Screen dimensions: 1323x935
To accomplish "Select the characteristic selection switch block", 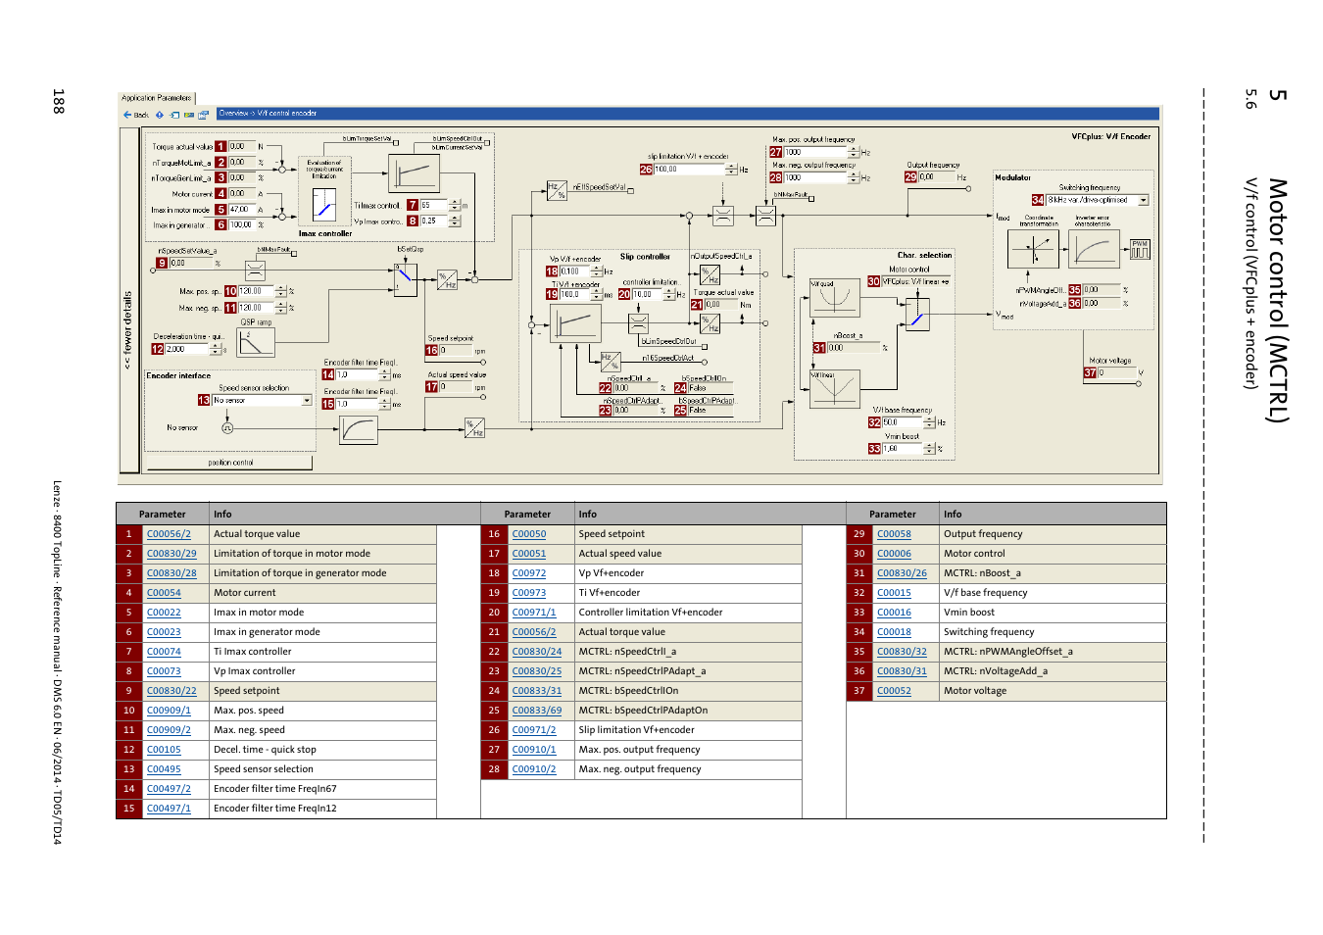I will (918, 315).
